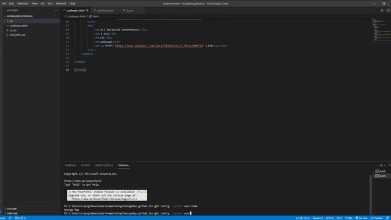Image resolution: width=391 pixels, height=220 pixels.
Task: Synchronize changes via status bar sync icon
Action: tap(10, 218)
